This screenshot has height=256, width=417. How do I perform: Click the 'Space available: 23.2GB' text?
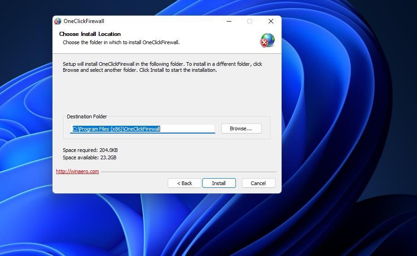89,157
